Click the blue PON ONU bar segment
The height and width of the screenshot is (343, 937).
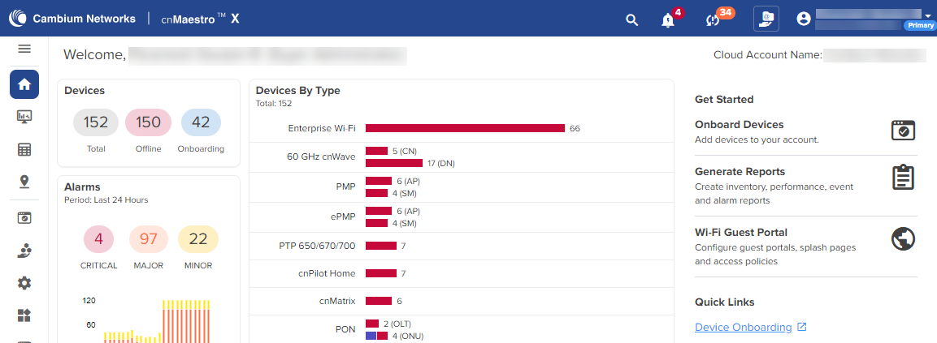[370, 336]
